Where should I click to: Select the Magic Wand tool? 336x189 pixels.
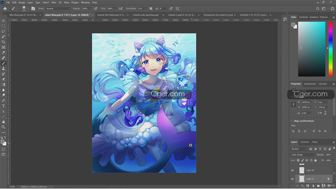3,37
